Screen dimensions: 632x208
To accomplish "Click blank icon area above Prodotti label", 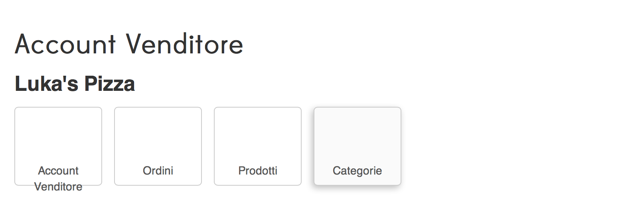I will pyautogui.click(x=258, y=133).
